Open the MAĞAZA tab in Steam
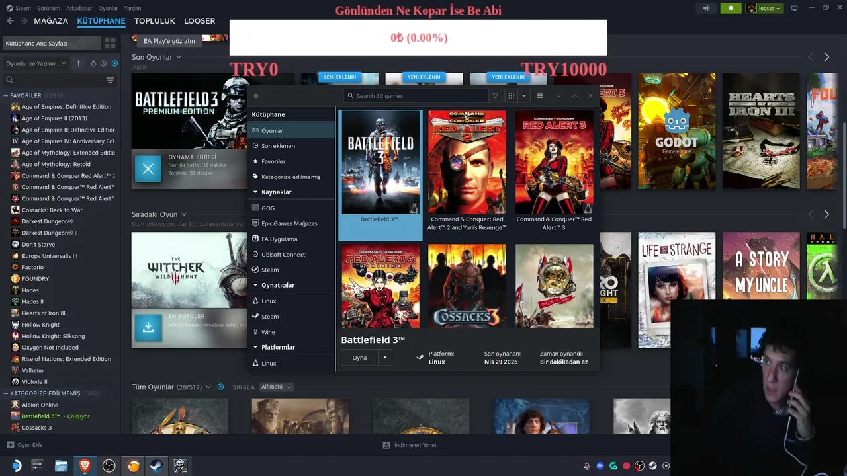Viewport: 847px width, 476px height. 51,21
